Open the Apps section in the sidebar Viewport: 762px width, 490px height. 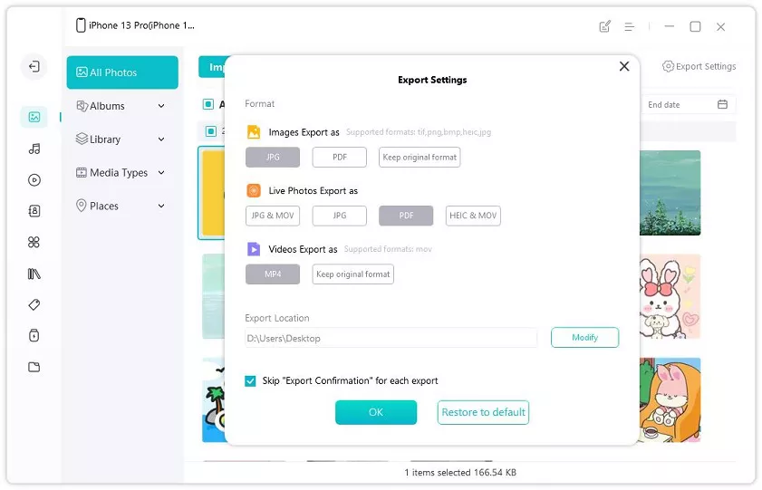tap(34, 243)
